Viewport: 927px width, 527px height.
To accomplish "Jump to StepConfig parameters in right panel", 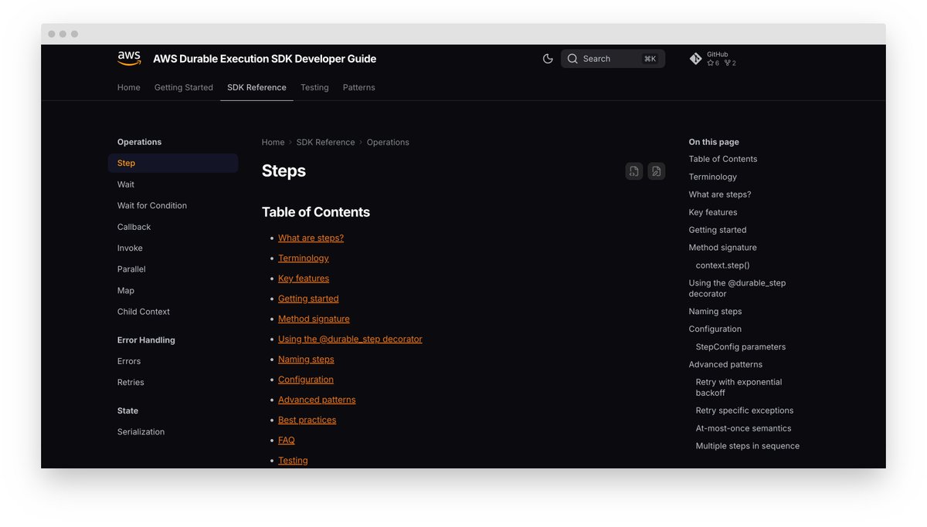I will pyautogui.click(x=741, y=347).
